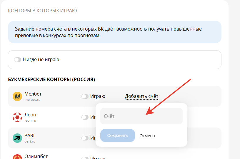
Task: Click the Олимпбет logo icon
Action: coord(17,157)
